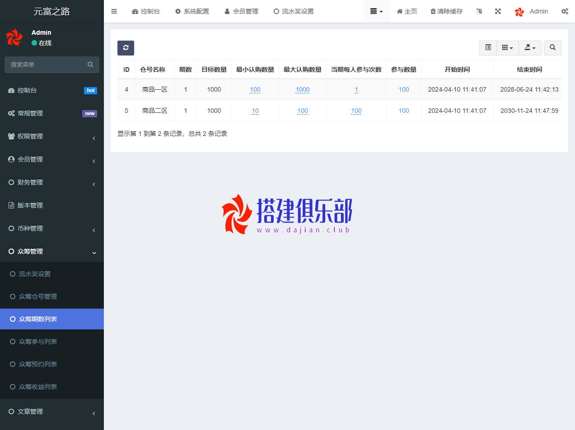This screenshot has height=430, width=575.
Task: Open the columns grid dropdown
Action: tap(507, 48)
